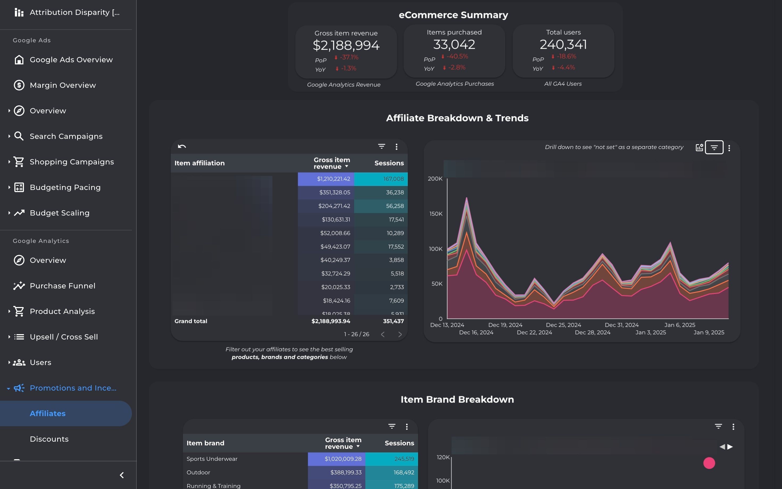
Task: Click the $388,199.33 revenue cell
Action: tap(336, 472)
